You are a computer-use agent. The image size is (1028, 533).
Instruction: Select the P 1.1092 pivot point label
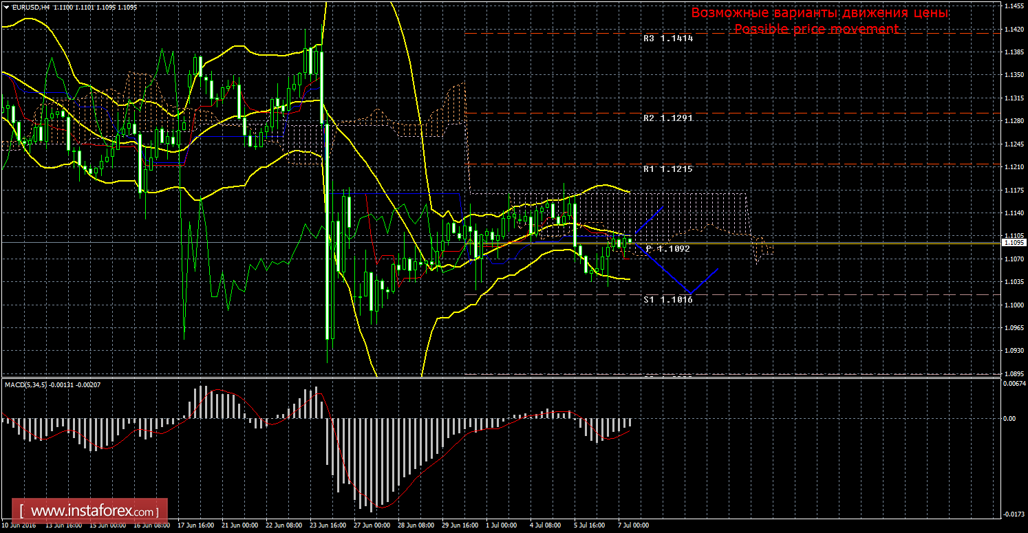click(668, 249)
